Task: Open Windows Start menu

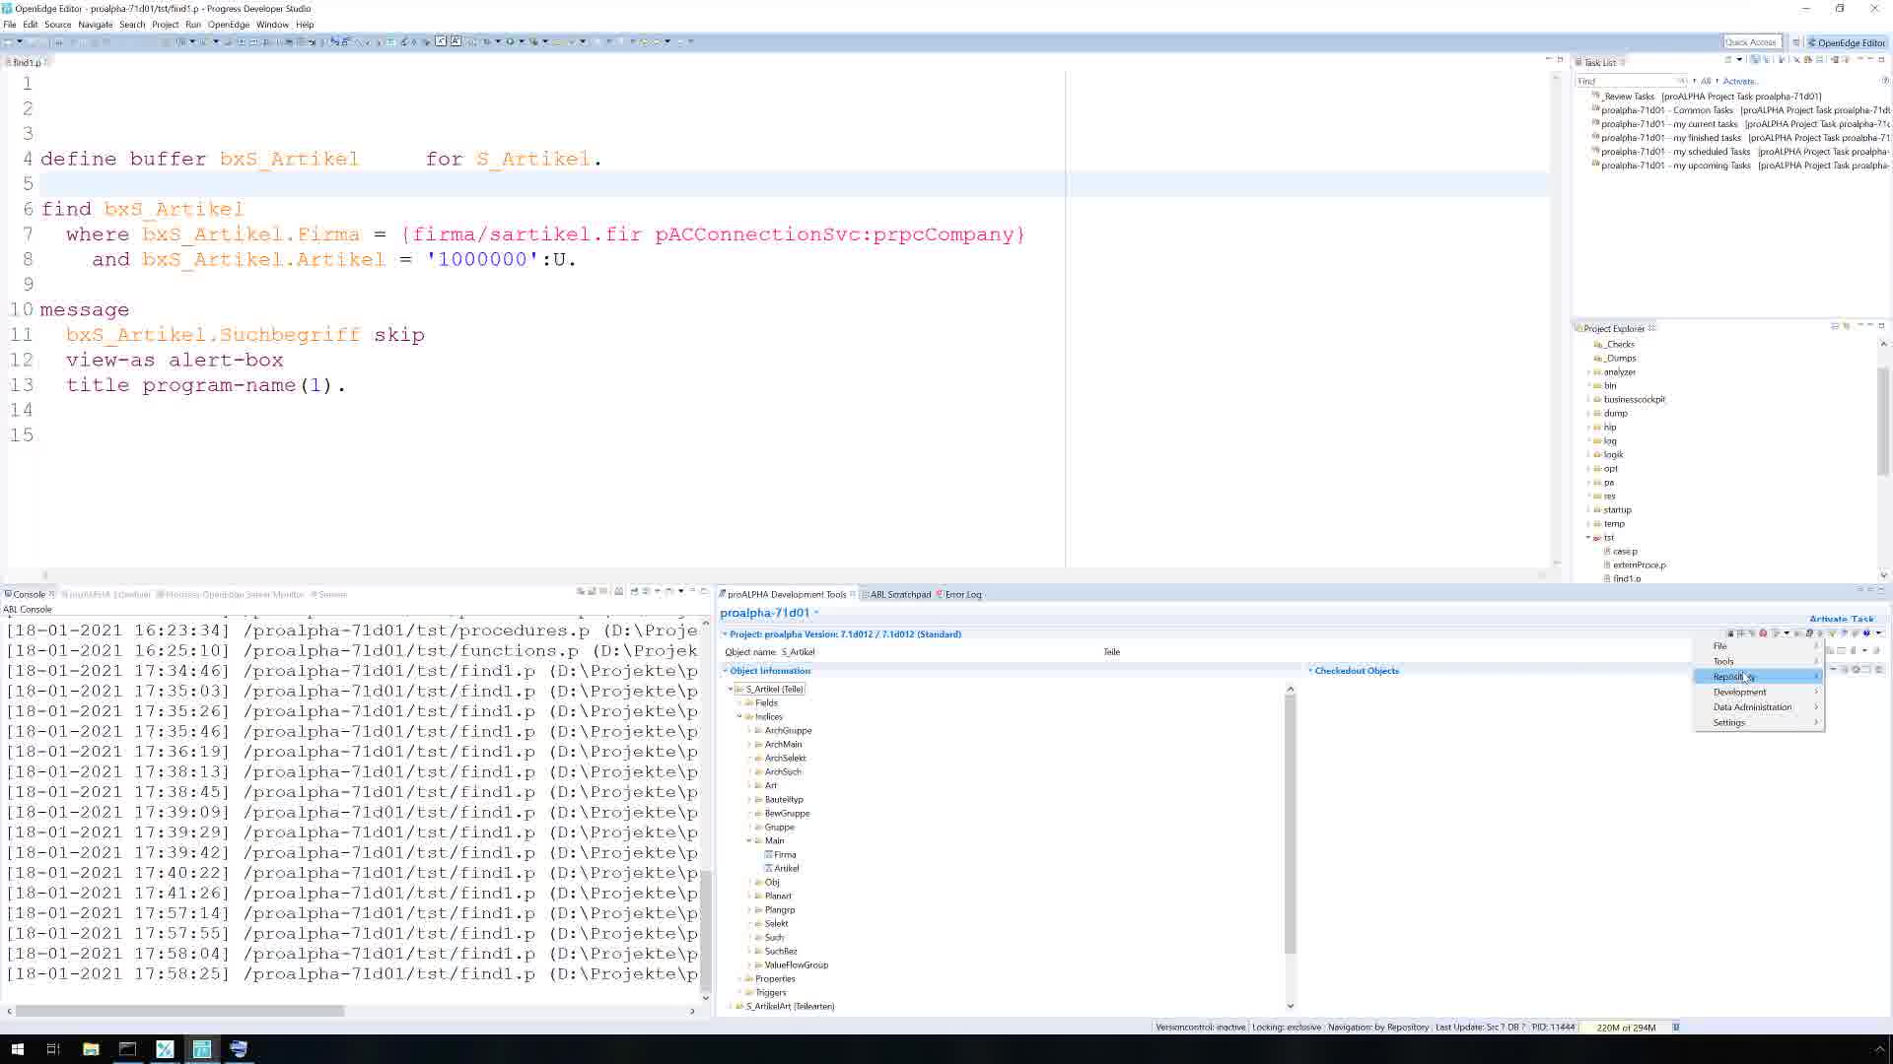Action: click(17, 1048)
